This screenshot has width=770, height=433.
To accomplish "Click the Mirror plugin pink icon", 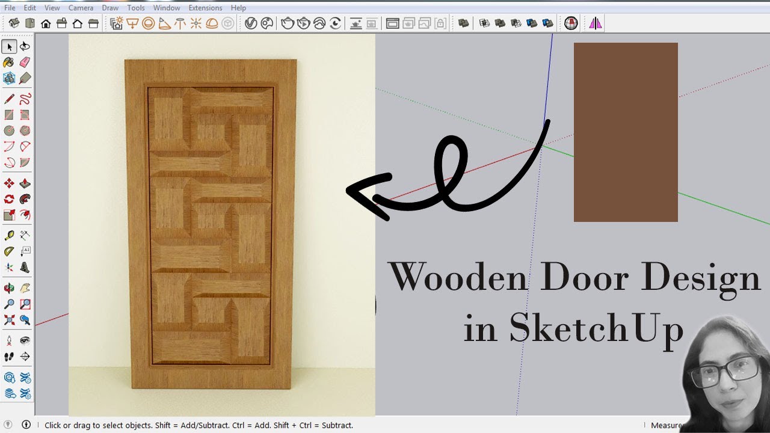I will coord(596,23).
